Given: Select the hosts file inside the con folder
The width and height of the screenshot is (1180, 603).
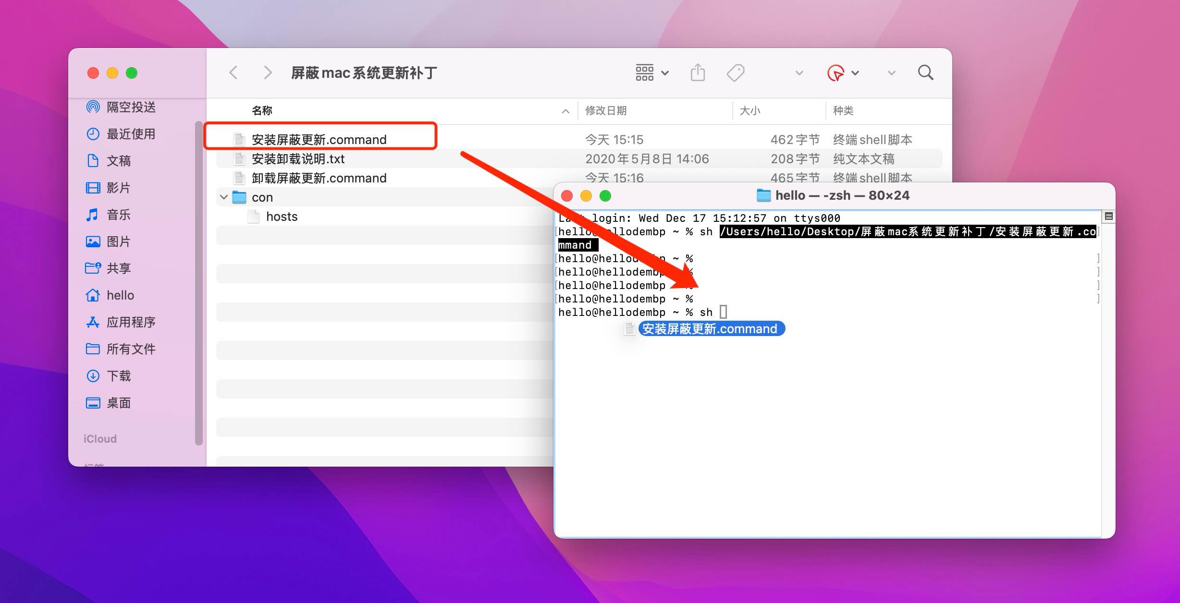Looking at the screenshot, I should tap(281, 217).
